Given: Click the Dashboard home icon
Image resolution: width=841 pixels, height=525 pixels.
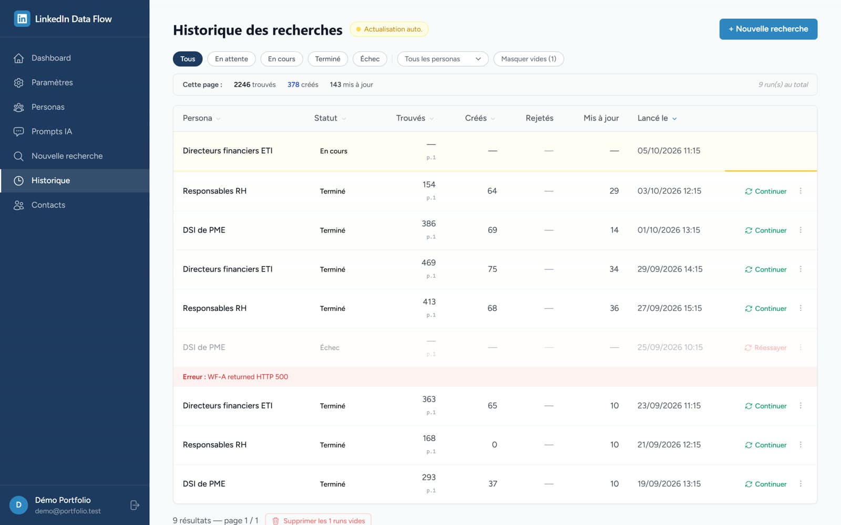Looking at the screenshot, I should (19, 58).
